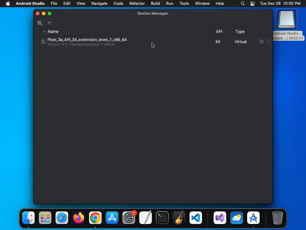306x230 pixels.
Task: Open Terminal from the Dock
Action: pos(162,218)
